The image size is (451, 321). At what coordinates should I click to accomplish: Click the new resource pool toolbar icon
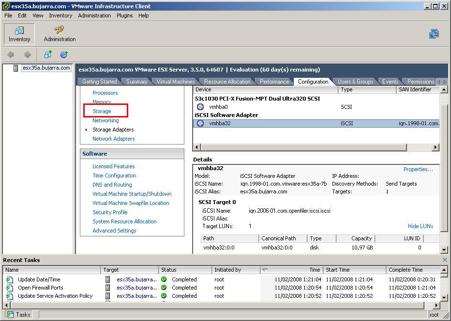[64, 54]
